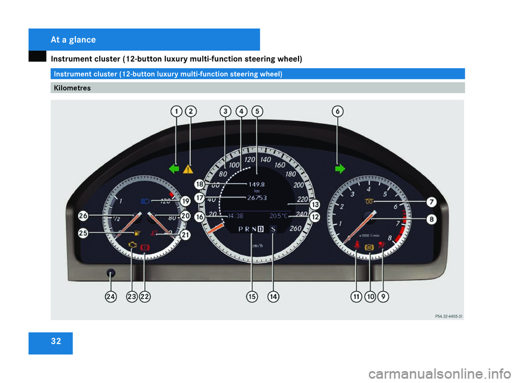Click the 260 mark on speedometer
This screenshot has width=520, height=383.
296,228
